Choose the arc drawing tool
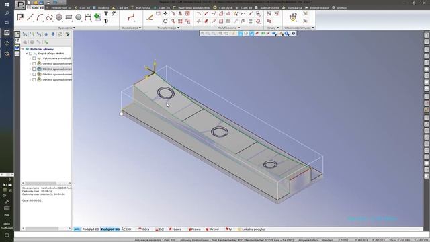 pos(40,17)
